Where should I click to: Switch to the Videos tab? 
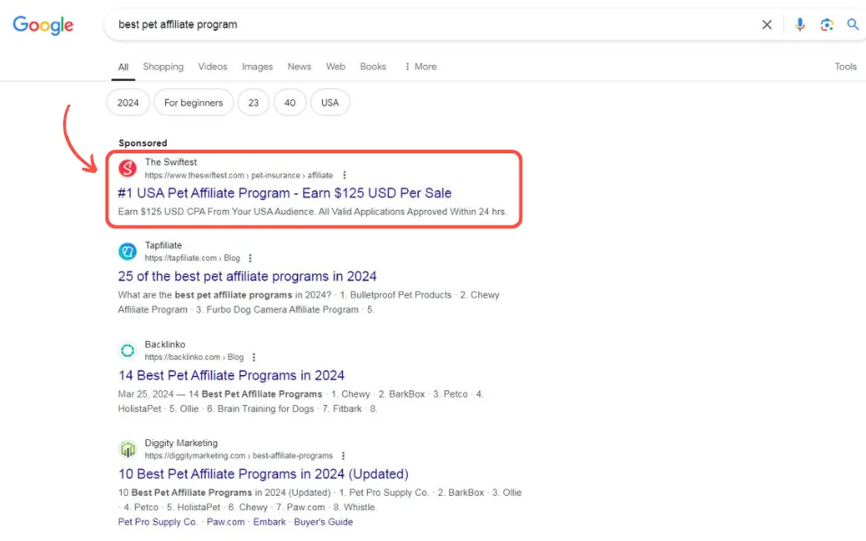click(213, 67)
